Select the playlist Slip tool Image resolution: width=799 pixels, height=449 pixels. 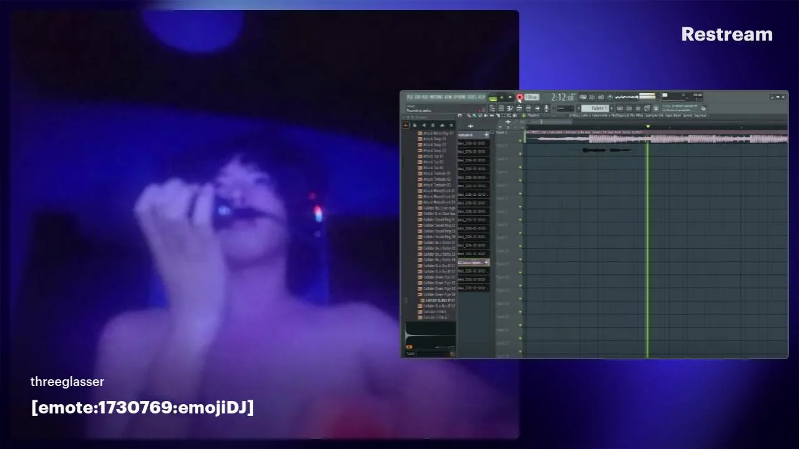click(x=492, y=115)
